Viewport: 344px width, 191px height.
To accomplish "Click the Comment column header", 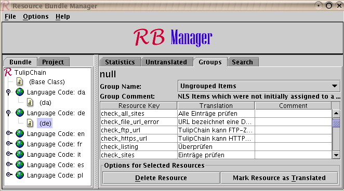I will (293, 105).
